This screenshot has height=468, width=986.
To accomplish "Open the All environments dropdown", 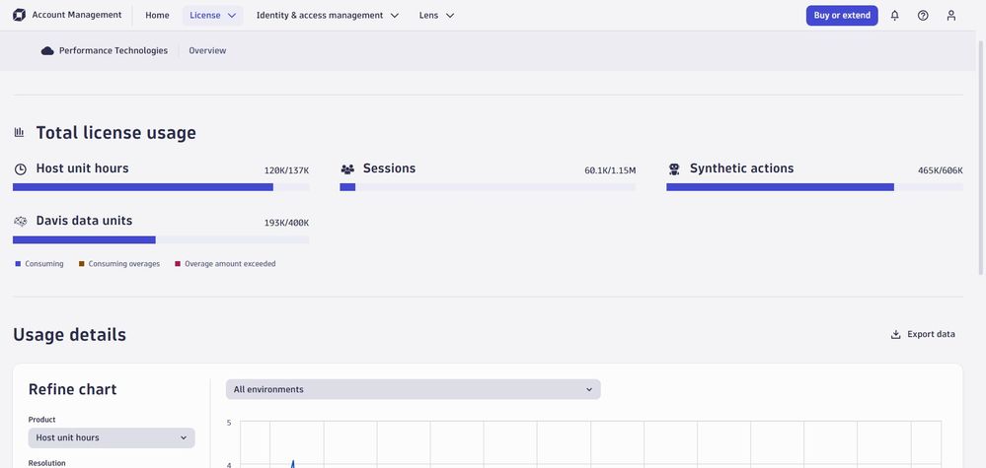I will pyautogui.click(x=413, y=389).
